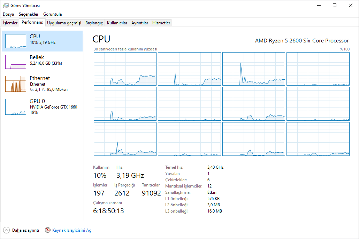
Task: Open the Dosya menu
Action: (x=8, y=14)
